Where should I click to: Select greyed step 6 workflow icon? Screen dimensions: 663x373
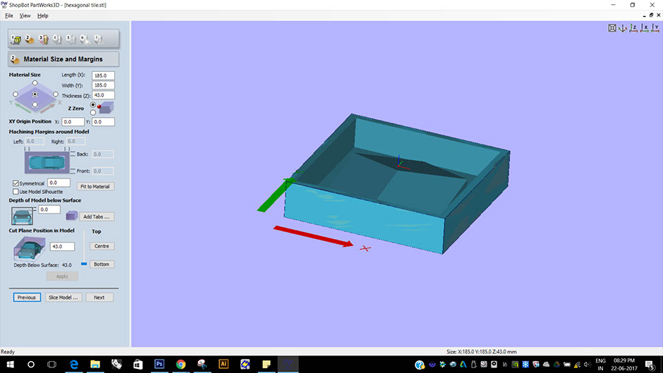click(85, 39)
